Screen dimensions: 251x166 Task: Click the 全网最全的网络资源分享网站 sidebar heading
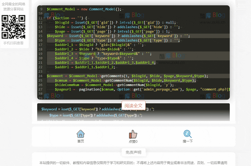[13, 6]
